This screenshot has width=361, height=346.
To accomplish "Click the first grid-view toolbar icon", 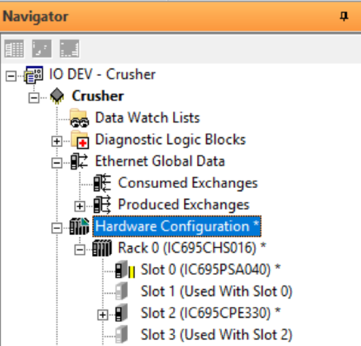I will (x=14, y=49).
